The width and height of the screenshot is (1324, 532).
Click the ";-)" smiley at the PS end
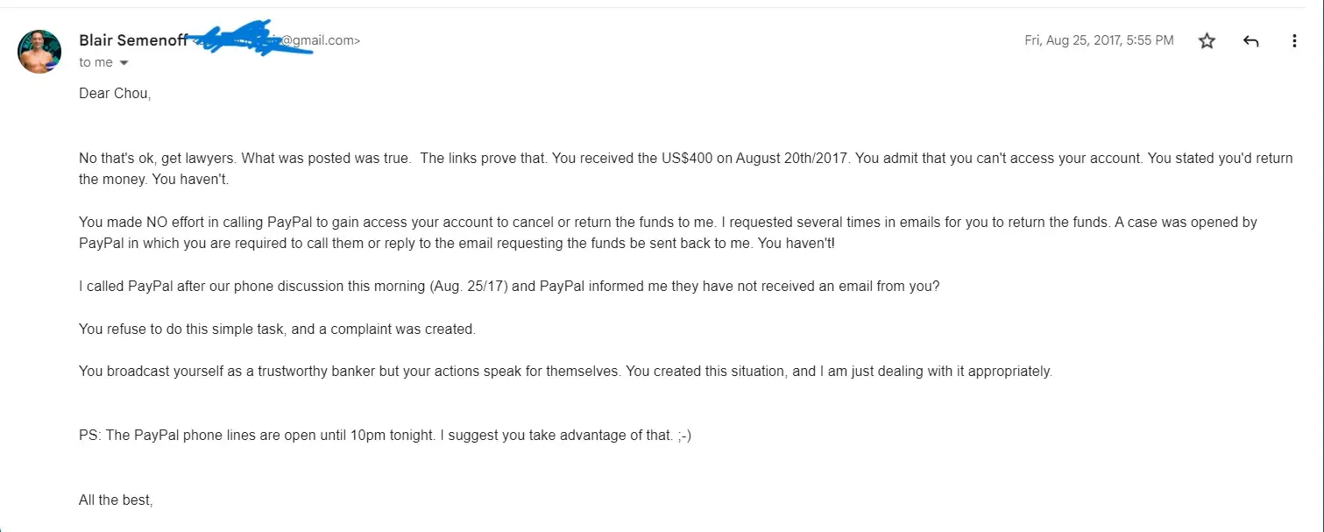(683, 436)
